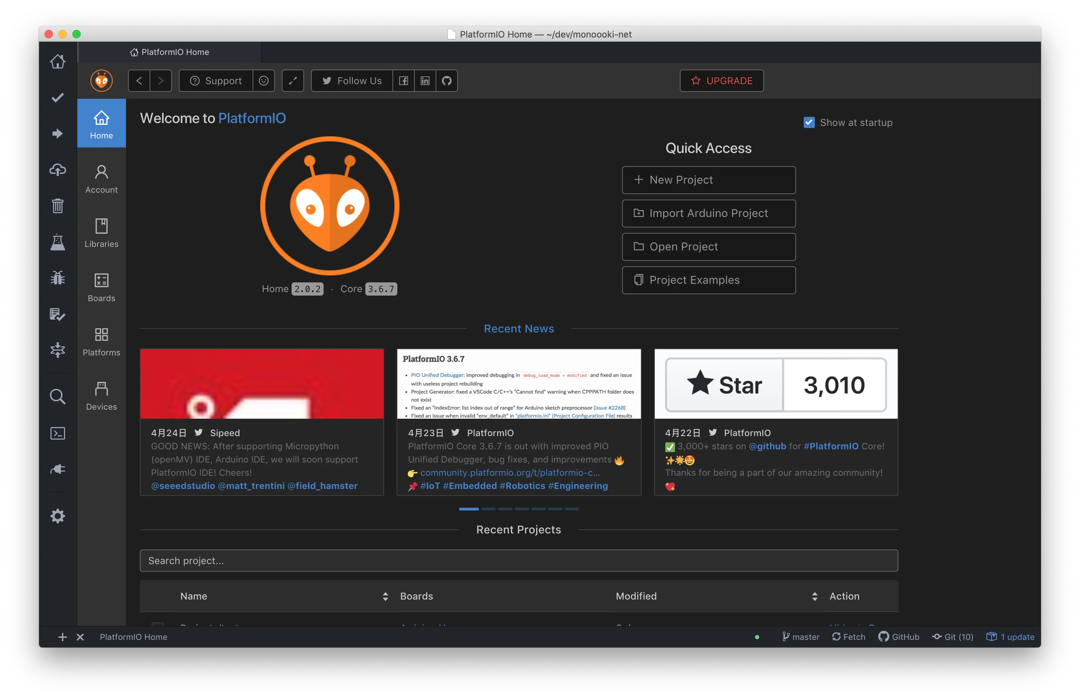
Task: Open PlatformIO's GitHub from the top toolbar
Action: click(446, 80)
